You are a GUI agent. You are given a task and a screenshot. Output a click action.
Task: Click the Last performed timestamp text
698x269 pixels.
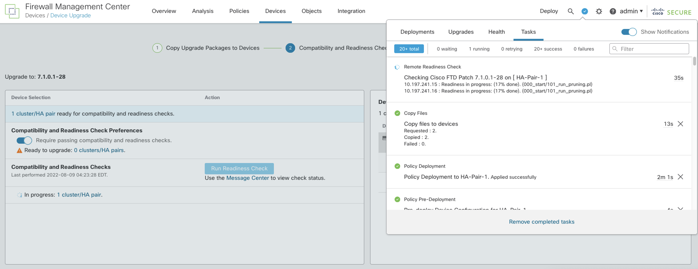[59, 175]
